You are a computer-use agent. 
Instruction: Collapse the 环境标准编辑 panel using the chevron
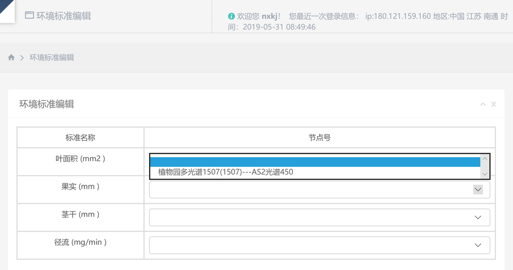point(483,104)
